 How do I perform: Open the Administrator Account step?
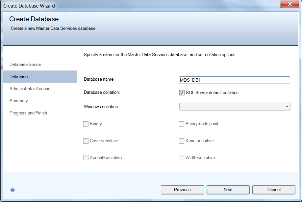[x=31, y=89]
